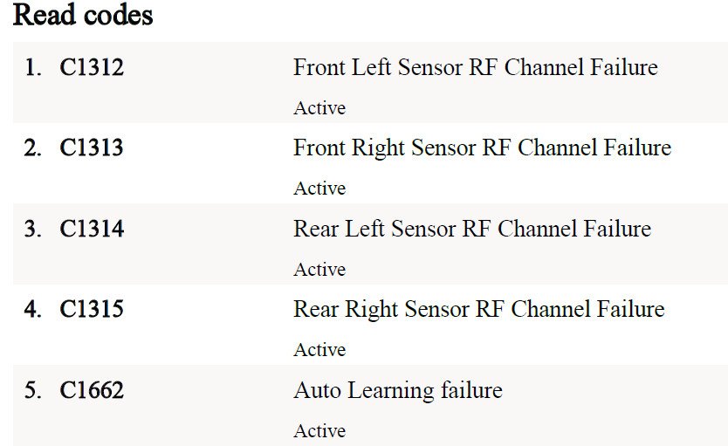This screenshot has width=728, height=446.
Task: Click list number 1
Action: (33, 67)
